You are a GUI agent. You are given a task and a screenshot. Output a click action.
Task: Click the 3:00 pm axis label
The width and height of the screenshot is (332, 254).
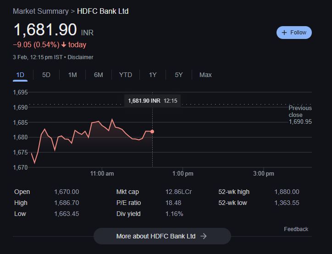click(x=263, y=174)
